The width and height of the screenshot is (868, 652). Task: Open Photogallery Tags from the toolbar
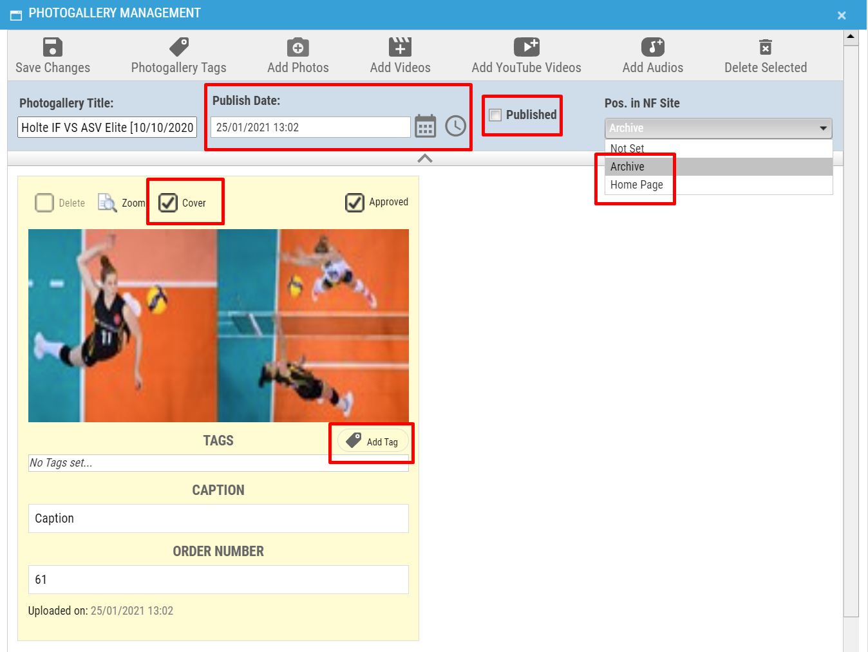coord(178,47)
